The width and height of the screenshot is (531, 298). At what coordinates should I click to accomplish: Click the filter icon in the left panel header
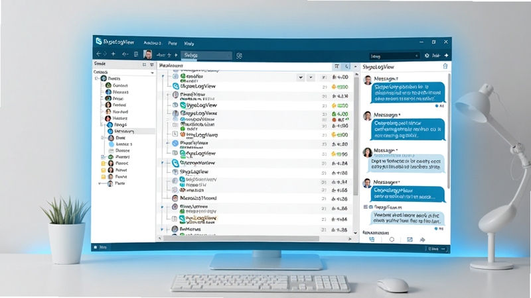[x=152, y=64]
